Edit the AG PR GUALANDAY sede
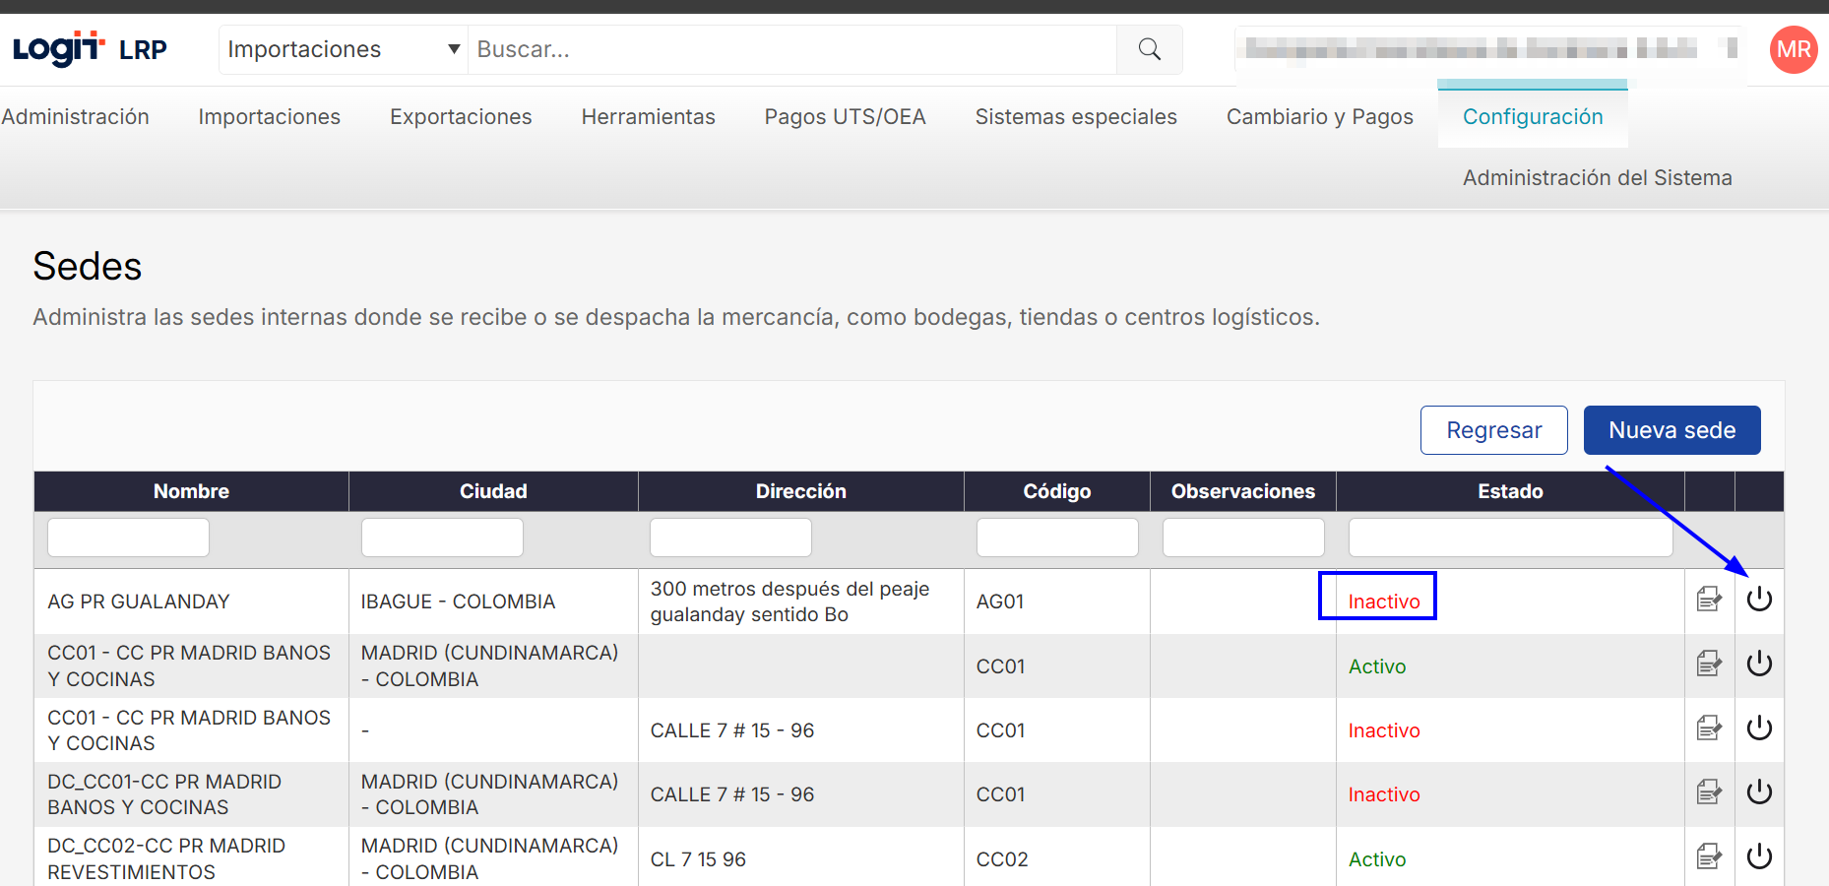1829x886 pixels. coord(1709,600)
